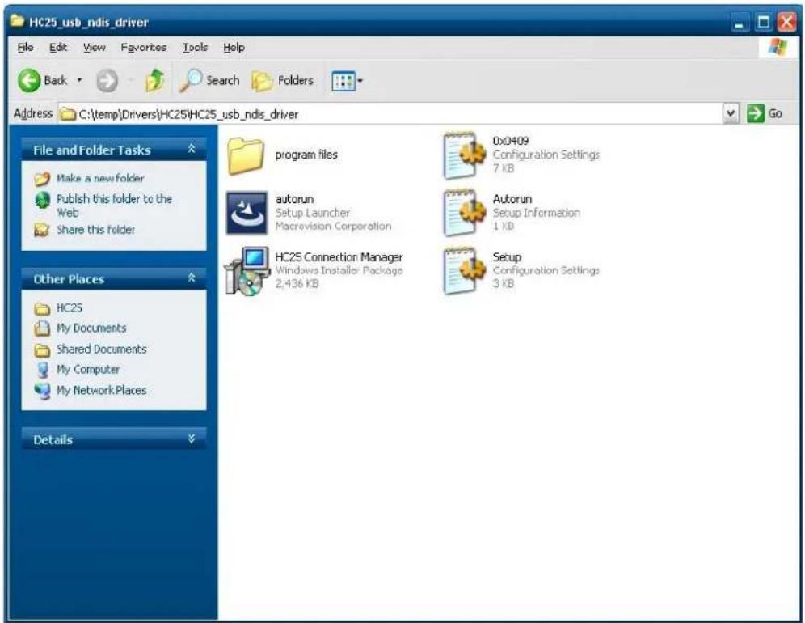805x623 pixels.
Task: Open the View menu
Action: [95, 47]
